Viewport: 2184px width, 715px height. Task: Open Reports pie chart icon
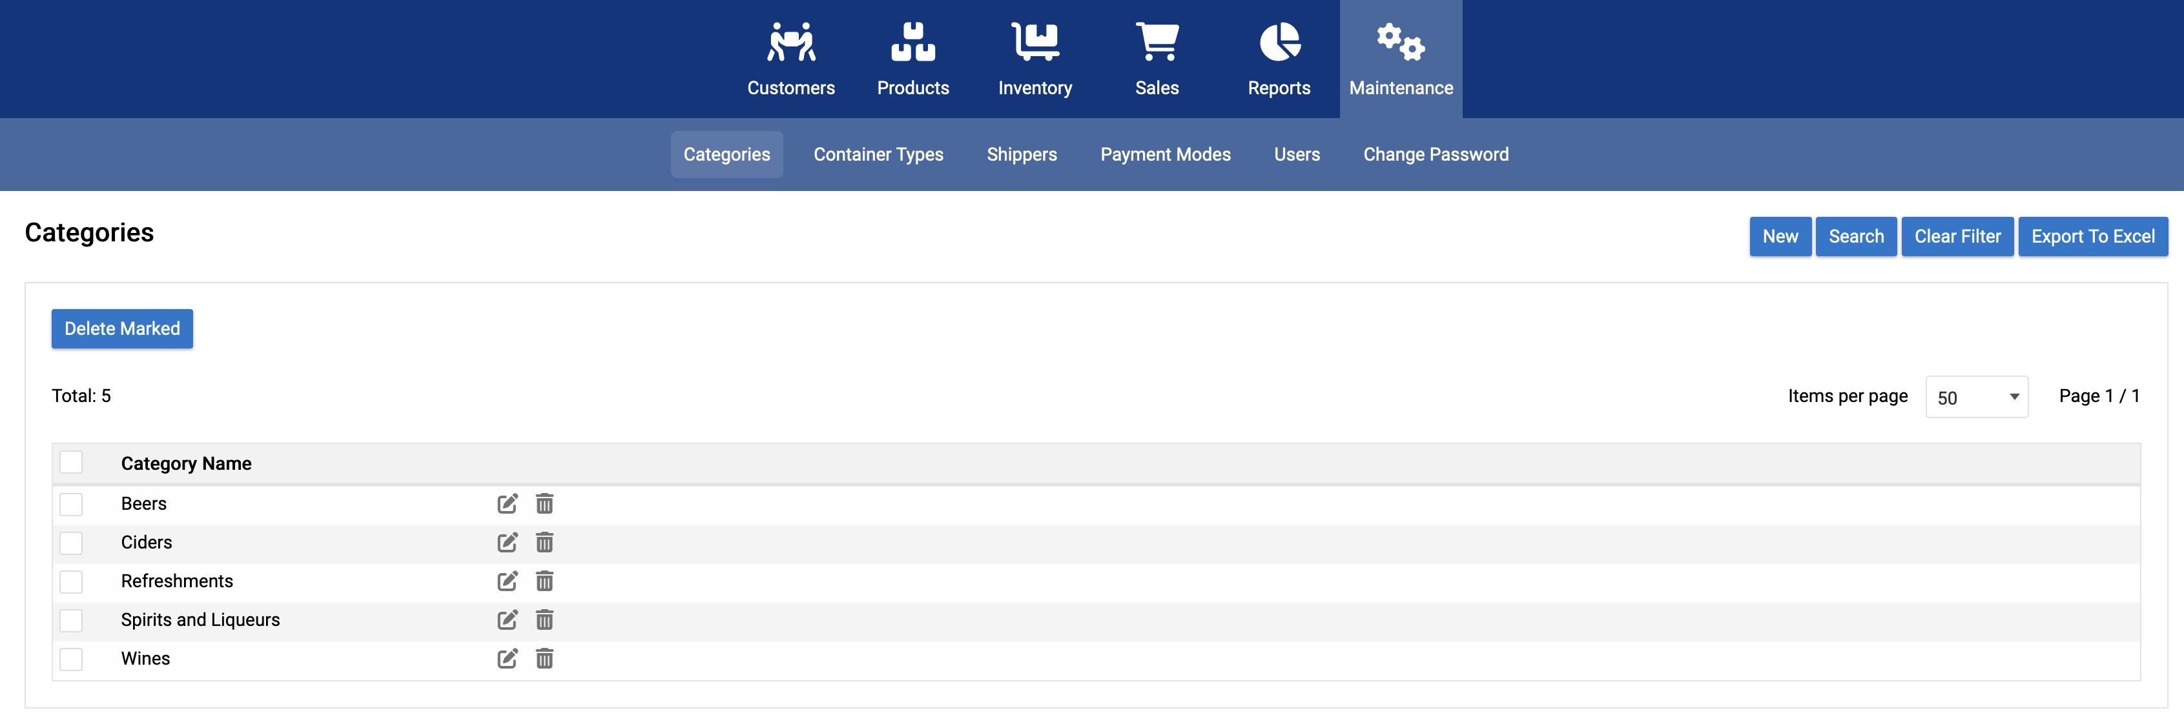(1279, 43)
